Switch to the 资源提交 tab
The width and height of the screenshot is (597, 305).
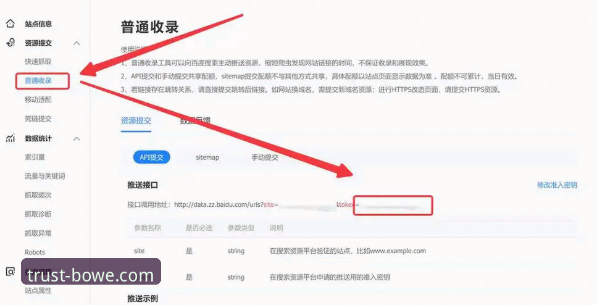coord(136,121)
